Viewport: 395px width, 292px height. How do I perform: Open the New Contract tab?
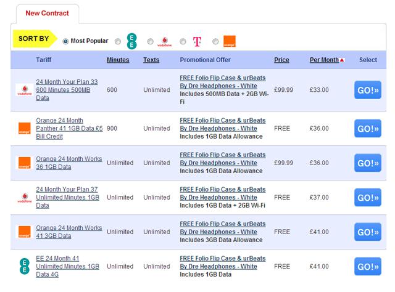[48, 13]
